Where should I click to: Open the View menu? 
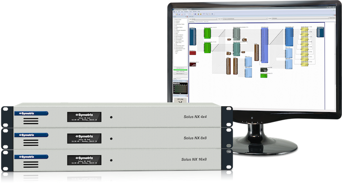pyautogui.click(x=182, y=12)
